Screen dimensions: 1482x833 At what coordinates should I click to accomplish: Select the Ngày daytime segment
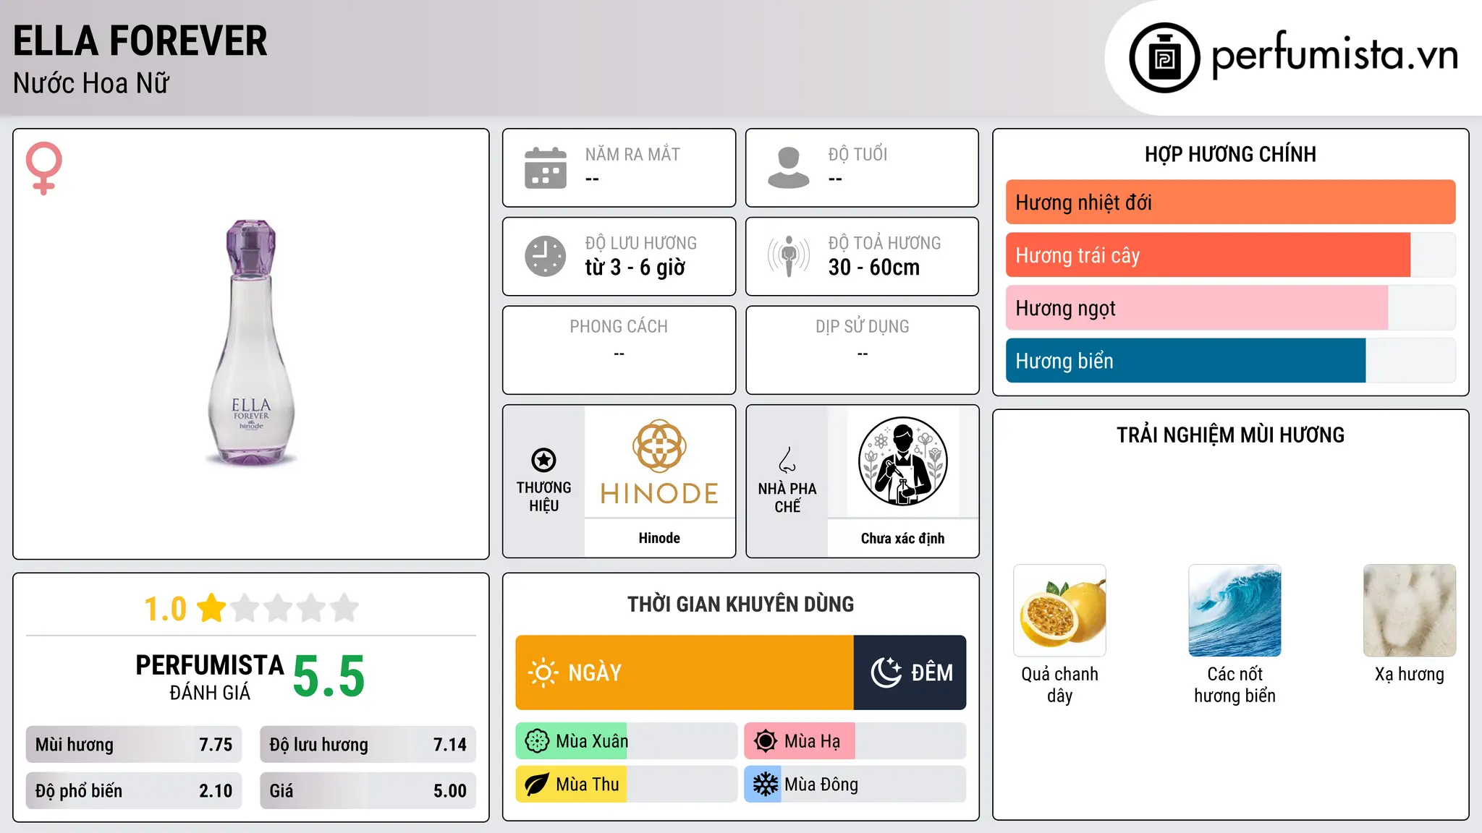tap(685, 672)
